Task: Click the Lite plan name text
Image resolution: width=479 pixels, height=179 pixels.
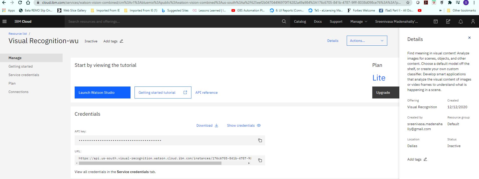Action: [379, 78]
